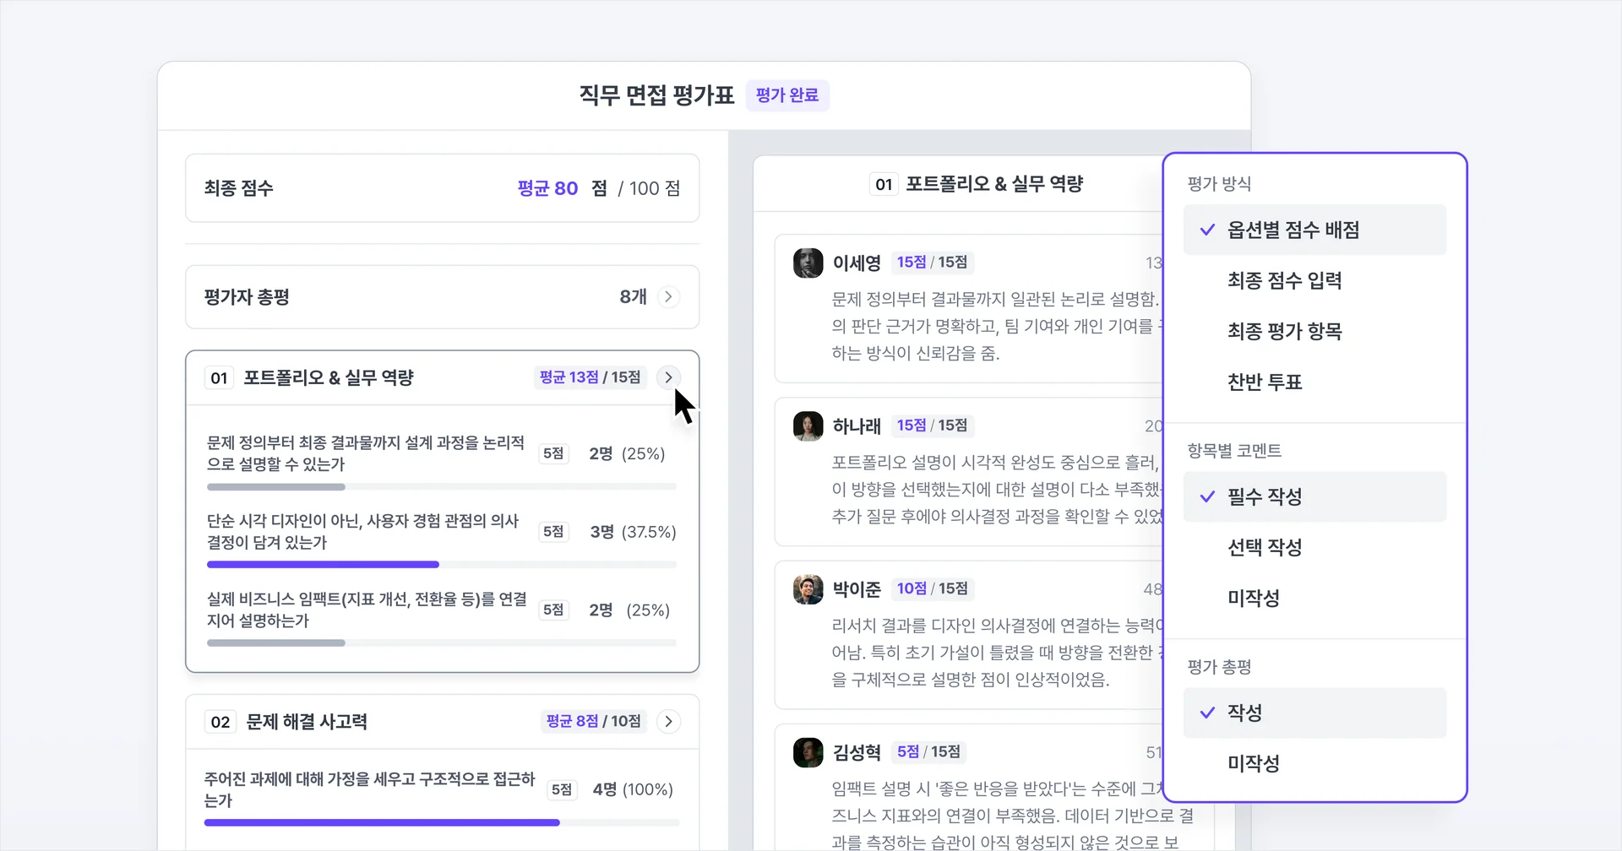Click 김성혁's profile picture
This screenshot has height=851, width=1622.
click(808, 752)
